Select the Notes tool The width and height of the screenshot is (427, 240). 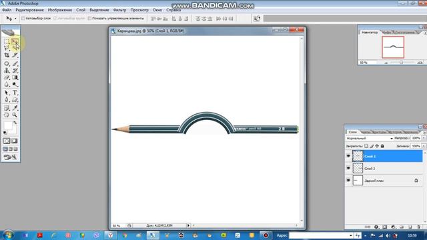[7, 108]
